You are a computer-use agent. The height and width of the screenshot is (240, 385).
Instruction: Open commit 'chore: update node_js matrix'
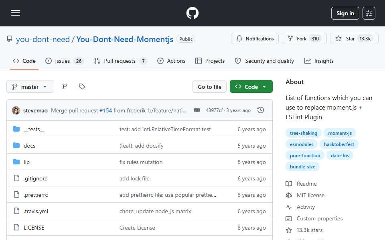point(155,211)
